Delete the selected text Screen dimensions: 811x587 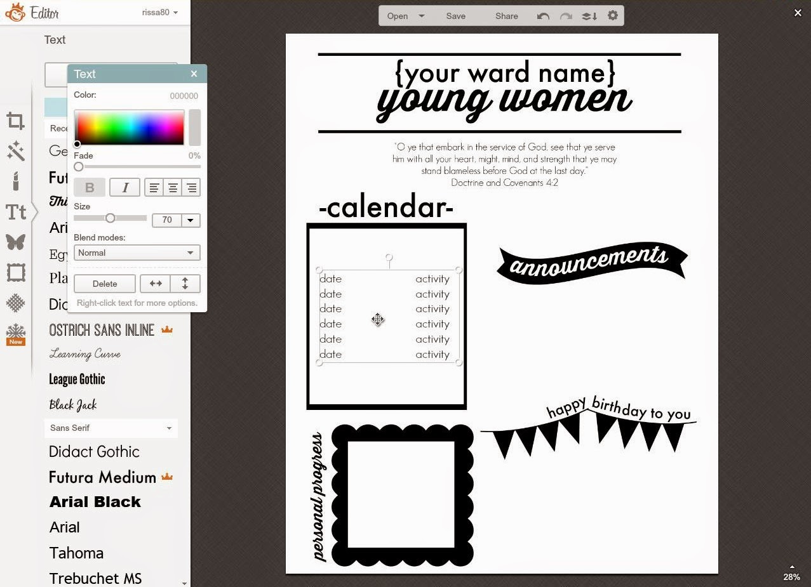point(105,284)
